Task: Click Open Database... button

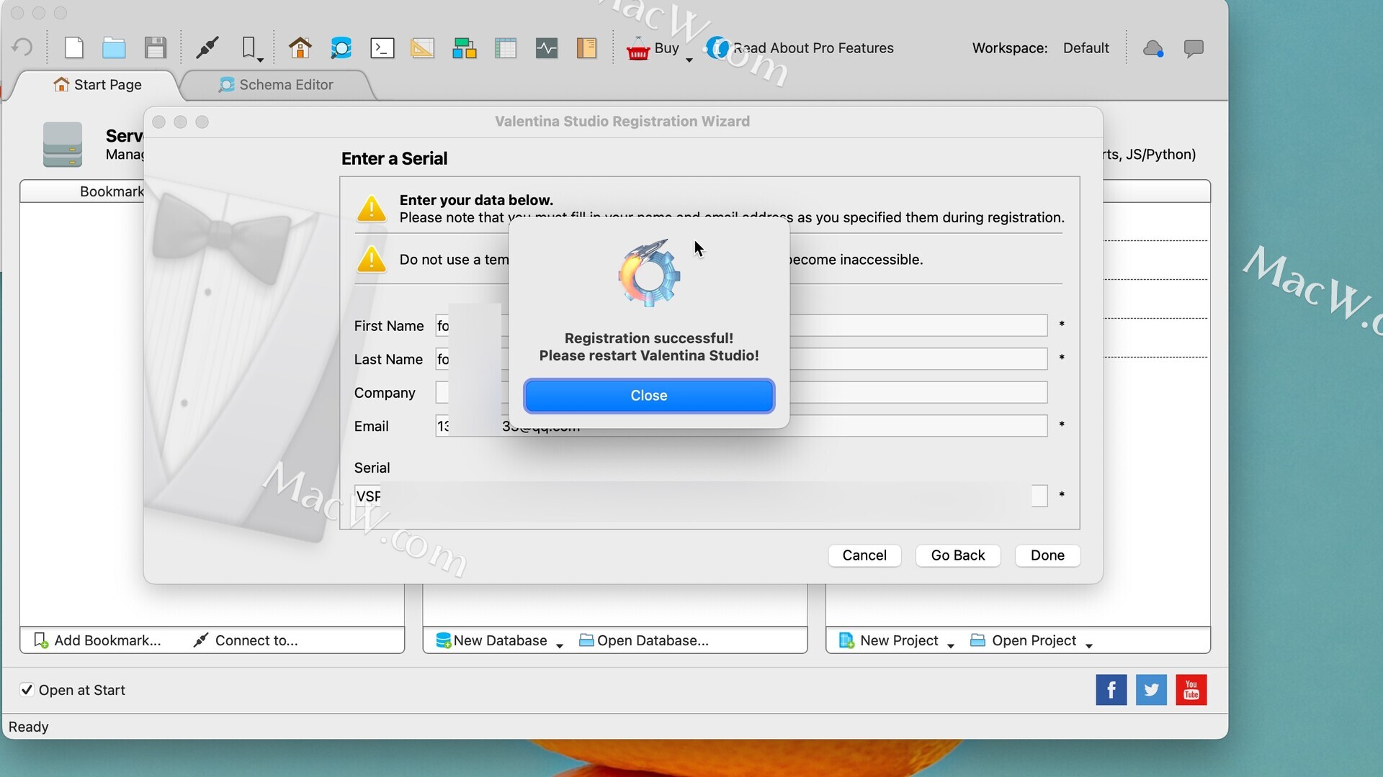Action: pos(644,640)
